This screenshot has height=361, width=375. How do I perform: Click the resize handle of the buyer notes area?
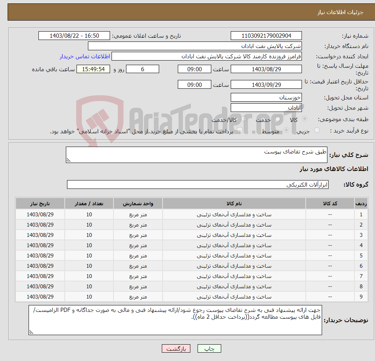click(31, 332)
